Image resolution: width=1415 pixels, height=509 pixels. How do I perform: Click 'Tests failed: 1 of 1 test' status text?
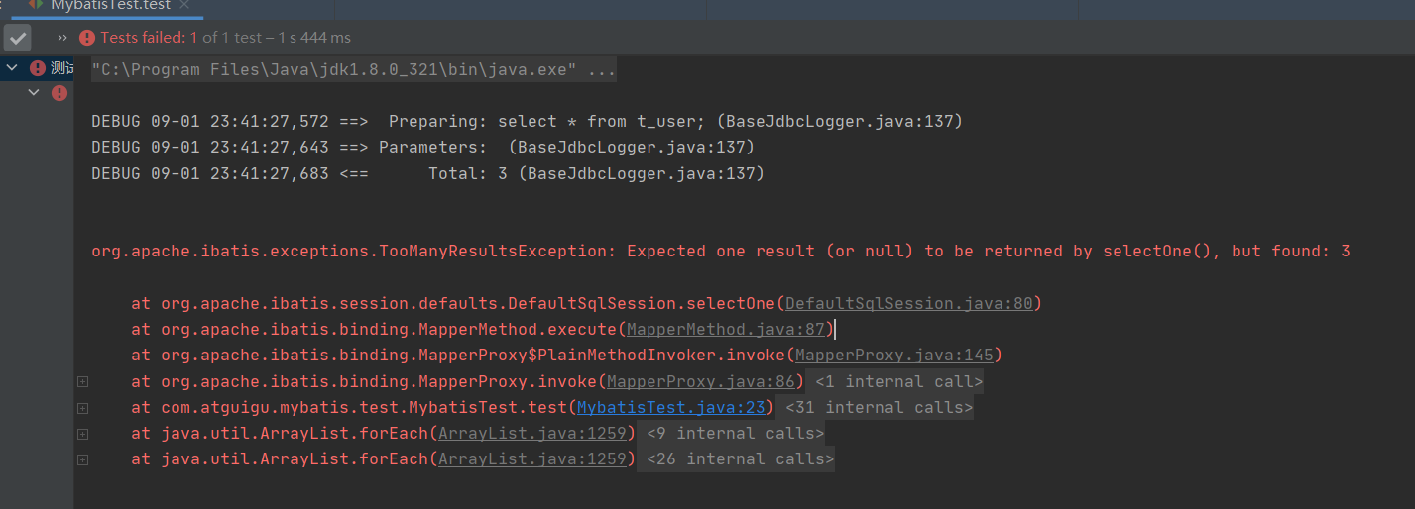click(x=181, y=38)
